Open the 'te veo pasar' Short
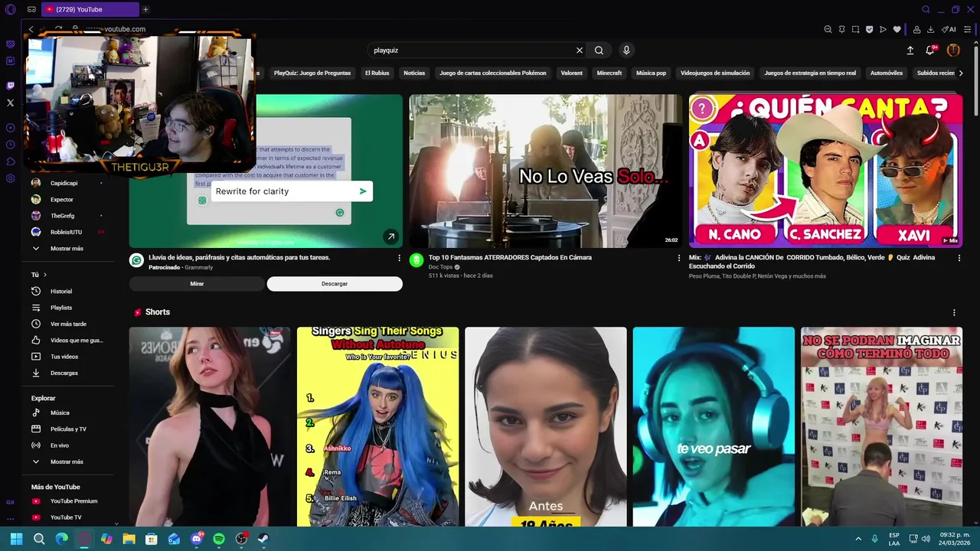This screenshot has height=551, width=980. [714, 427]
